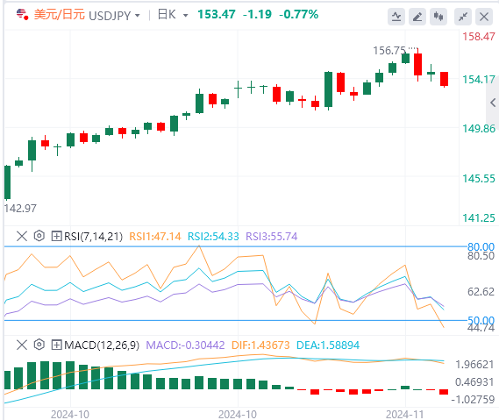499x420 pixels.
Task: Click the MACD:-0.30442 value
Action: point(185,345)
